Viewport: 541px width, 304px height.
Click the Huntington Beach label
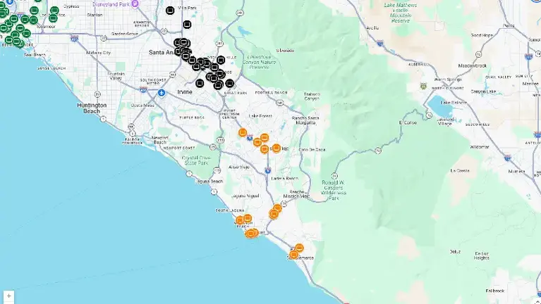[92, 108]
